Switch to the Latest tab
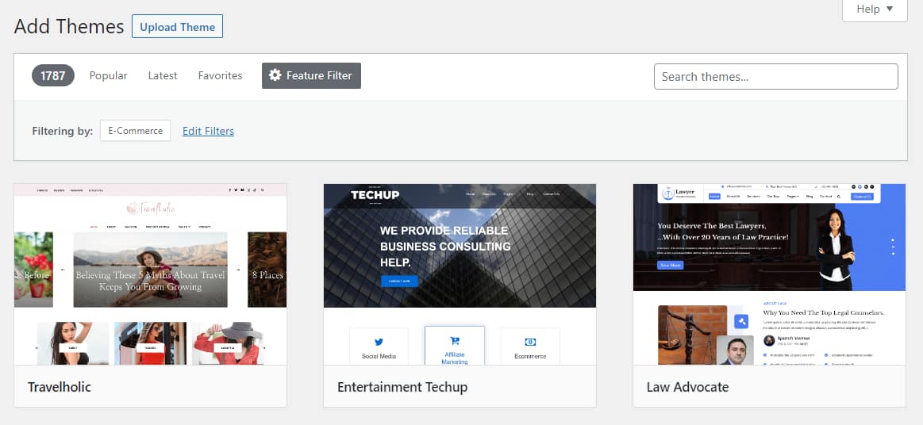 [x=163, y=75]
